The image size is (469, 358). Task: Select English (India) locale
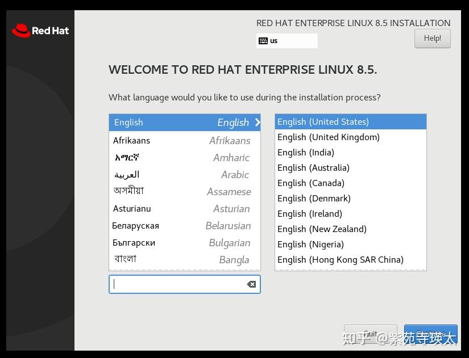coord(305,152)
